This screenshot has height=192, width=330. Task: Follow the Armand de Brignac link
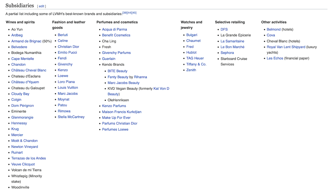pos(26,41)
